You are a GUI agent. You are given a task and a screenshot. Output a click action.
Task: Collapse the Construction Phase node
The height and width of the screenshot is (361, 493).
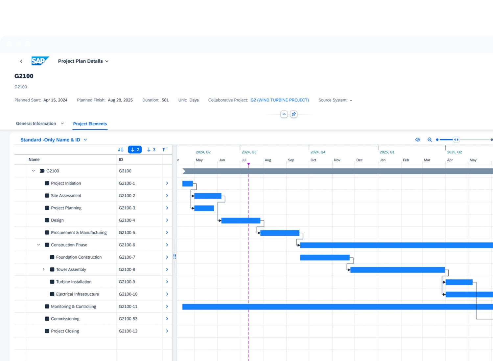[x=38, y=245]
